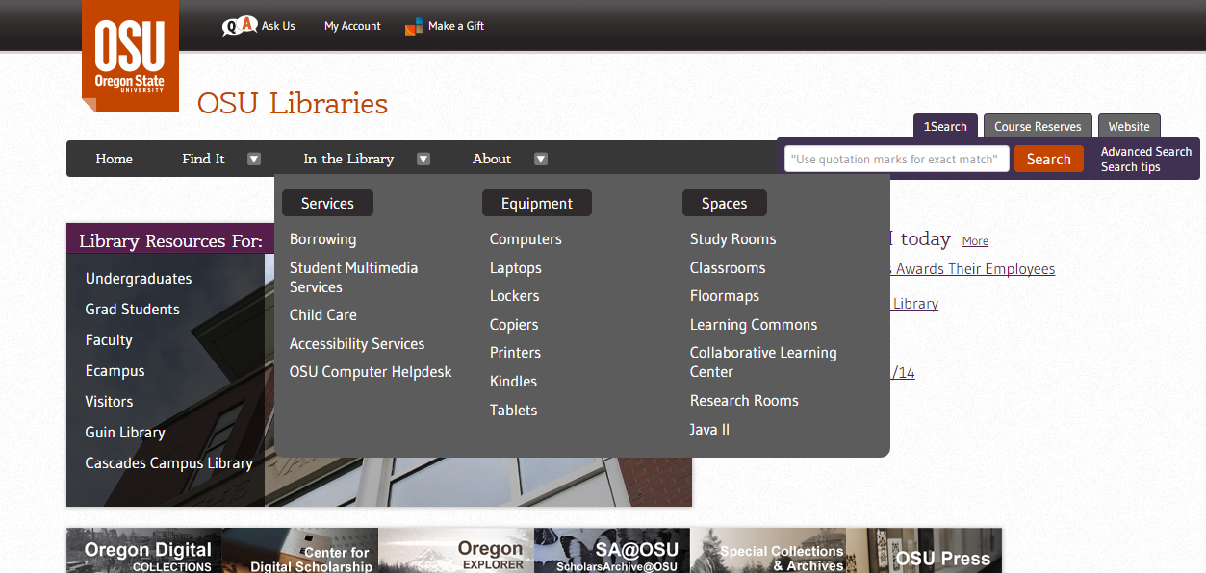1206x573 pixels.
Task: Switch to the Course Reserves tab
Action: [x=1037, y=127]
